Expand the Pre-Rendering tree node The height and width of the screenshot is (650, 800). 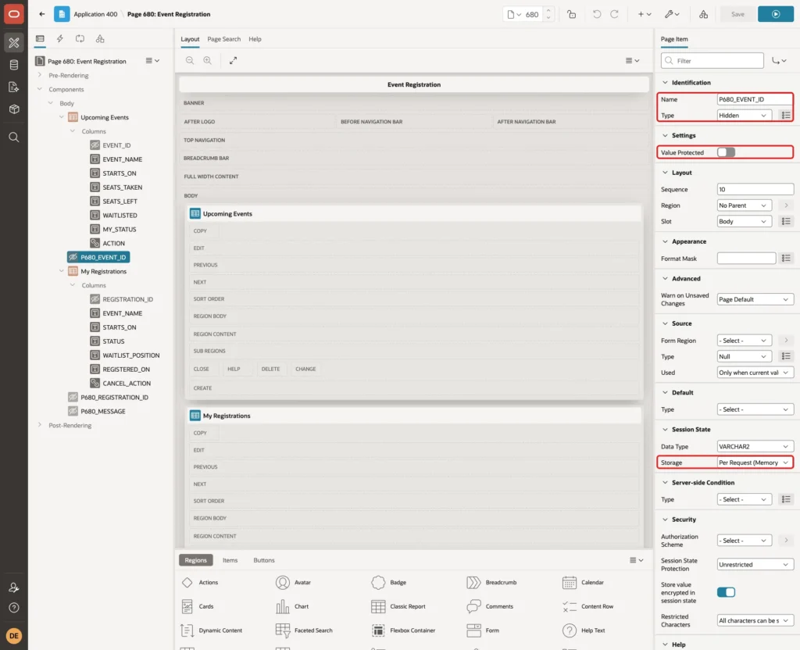(x=40, y=75)
